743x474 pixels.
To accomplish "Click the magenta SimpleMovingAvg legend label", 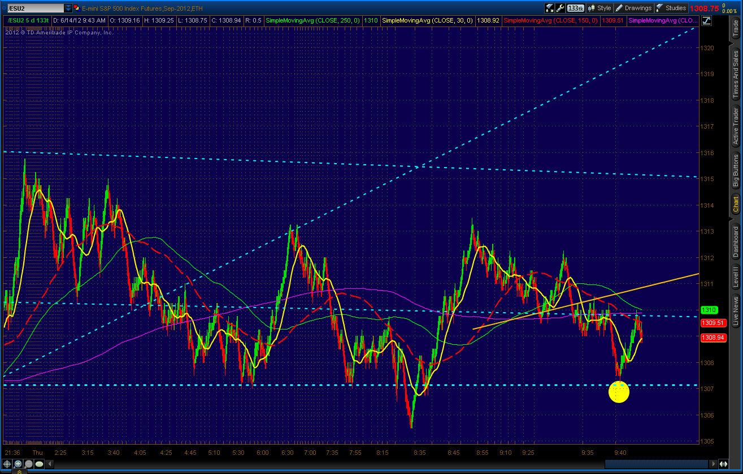I will click(662, 20).
